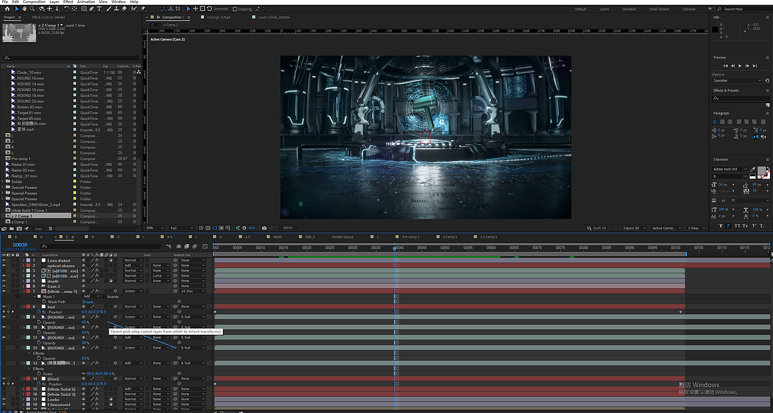Open Parent dropdown showing 14. Disc

click(x=192, y=291)
